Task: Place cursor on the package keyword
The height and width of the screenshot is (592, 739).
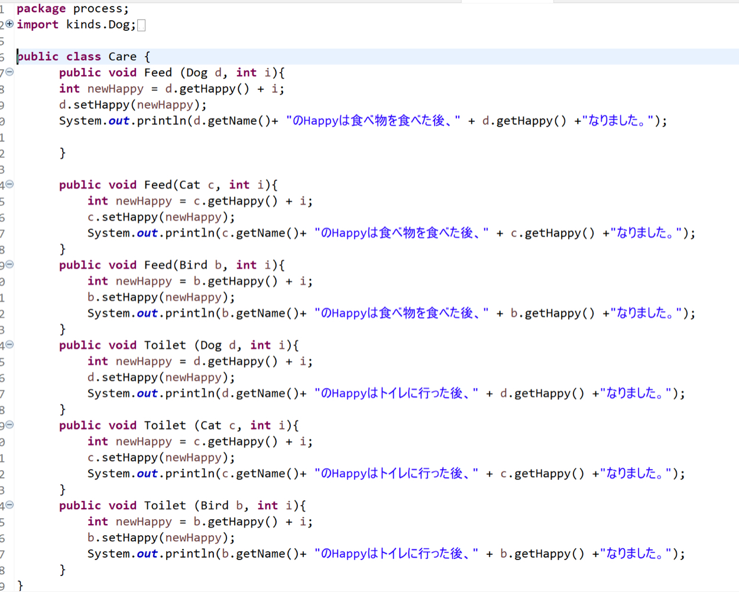Action: (x=41, y=9)
